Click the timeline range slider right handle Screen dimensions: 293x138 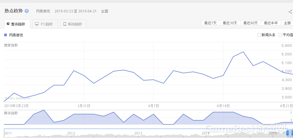[292, 133]
